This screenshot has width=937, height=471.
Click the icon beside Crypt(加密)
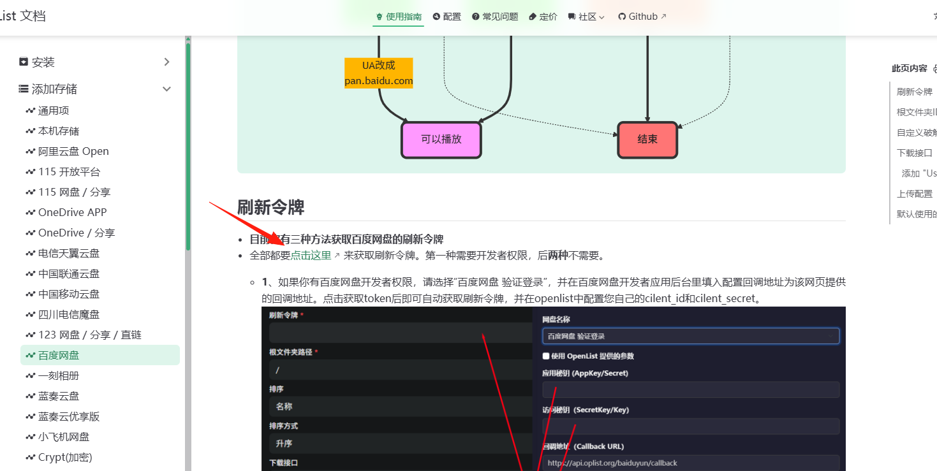point(30,458)
